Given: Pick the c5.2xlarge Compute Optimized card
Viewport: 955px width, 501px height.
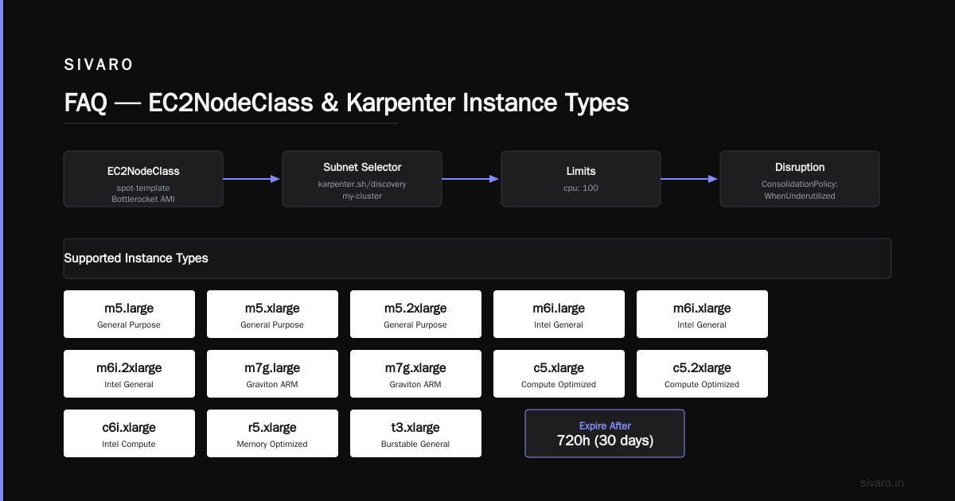Looking at the screenshot, I should point(702,374).
